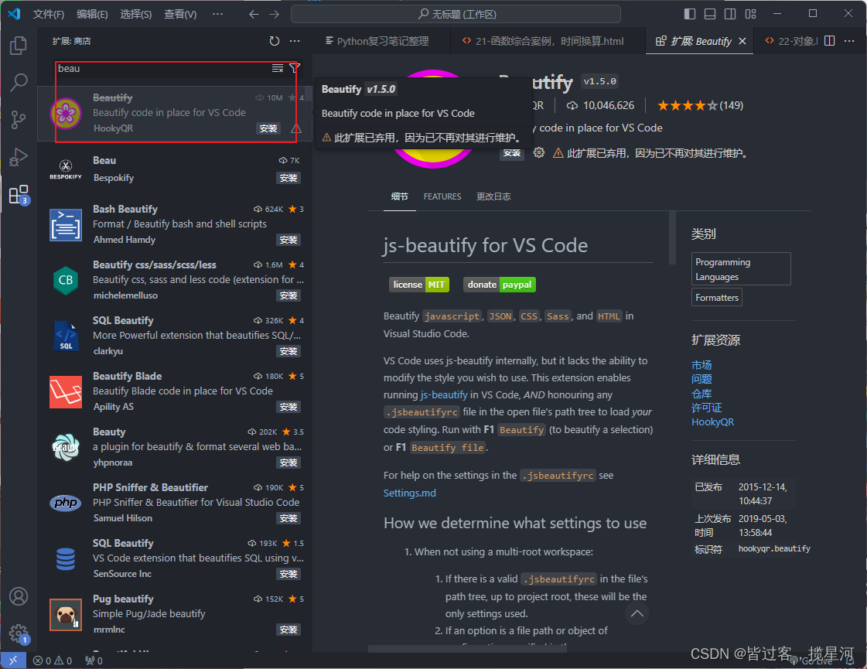Open Settings.md link
The height and width of the screenshot is (669, 867).
(x=410, y=493)
